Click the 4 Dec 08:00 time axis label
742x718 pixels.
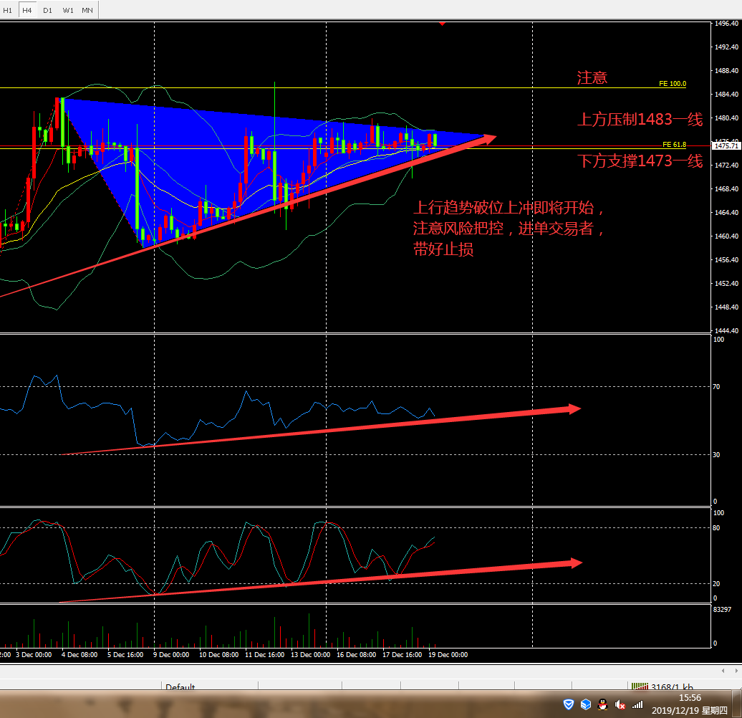(79, 654)
